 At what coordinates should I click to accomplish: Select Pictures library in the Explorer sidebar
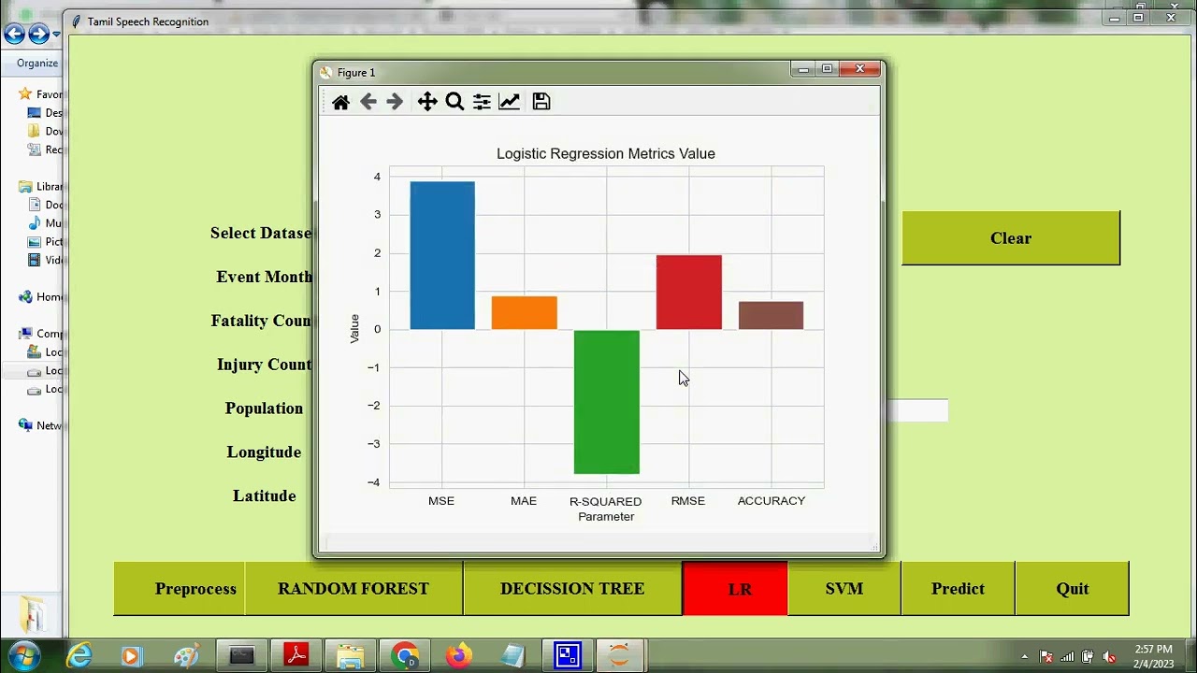45,241
